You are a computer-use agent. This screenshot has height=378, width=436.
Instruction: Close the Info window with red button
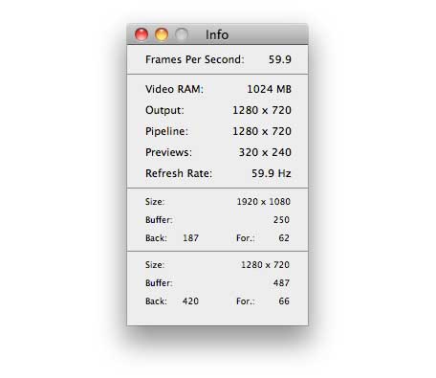[x=142, y=34]
